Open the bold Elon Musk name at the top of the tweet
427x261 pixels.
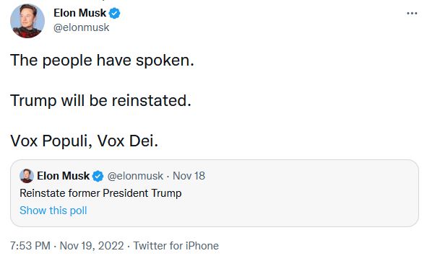pyautogui.click(x=79, y=13)
